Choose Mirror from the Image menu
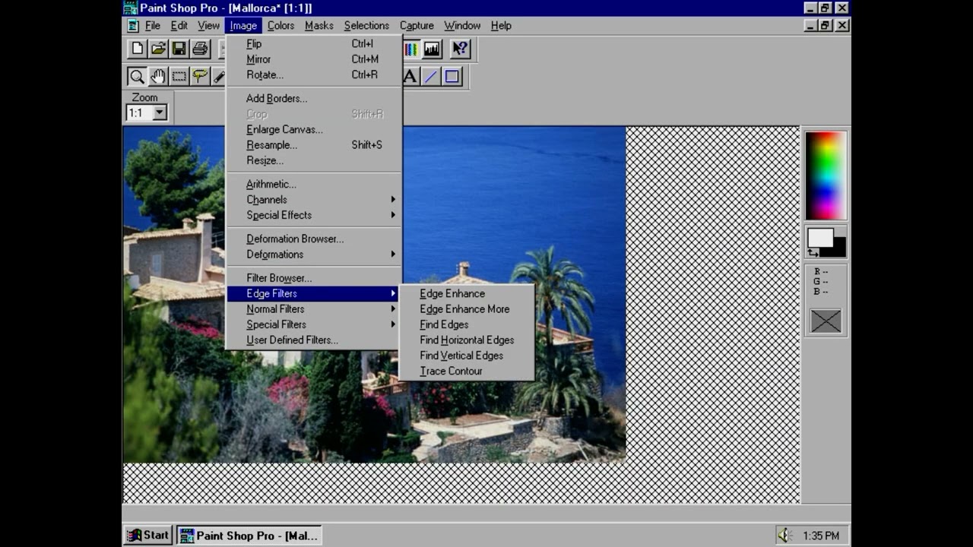The image size is (973, 547). 314,59
